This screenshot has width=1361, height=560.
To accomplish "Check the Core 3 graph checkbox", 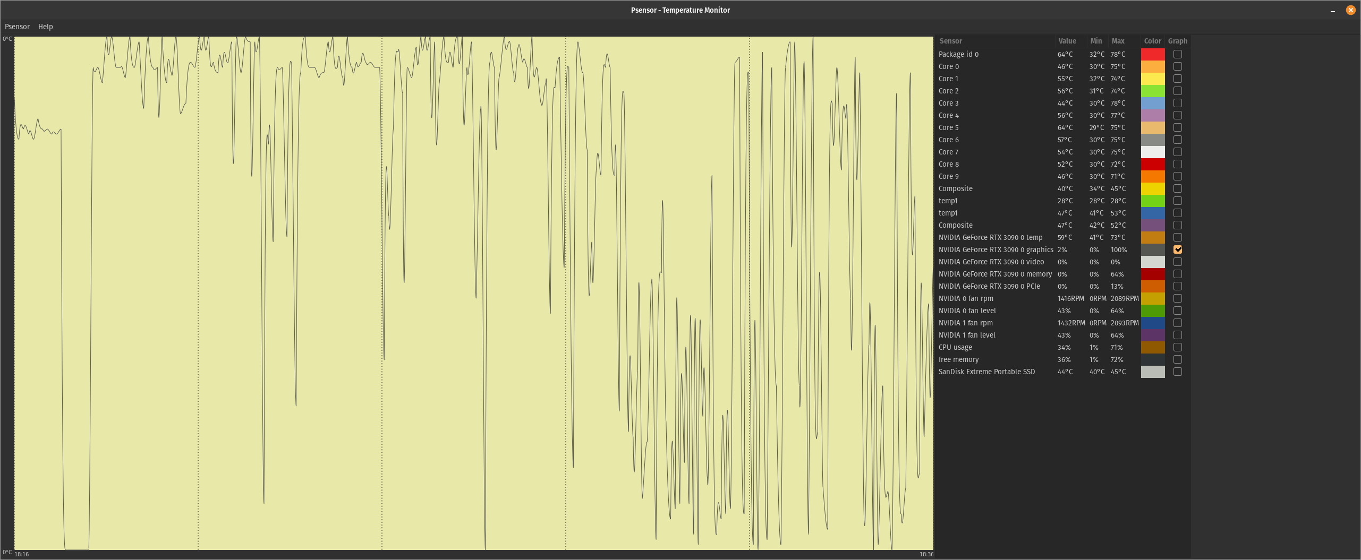I will click(1178, 103).
